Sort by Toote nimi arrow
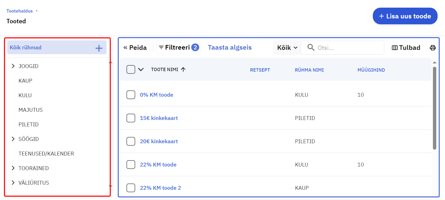Image resolution: width=445 pixels, height=200 pixels. pyautogui.click(x=183, y=69)
